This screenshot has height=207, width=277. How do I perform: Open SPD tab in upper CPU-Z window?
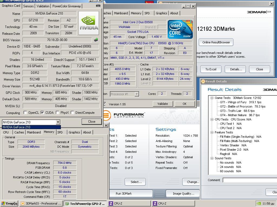pos(147,13)
